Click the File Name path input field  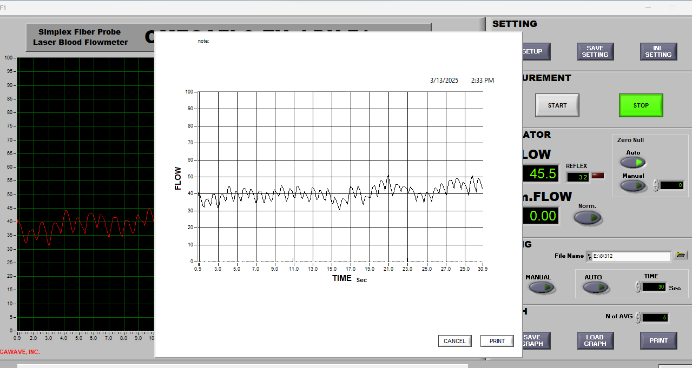(x=630, y=256)
